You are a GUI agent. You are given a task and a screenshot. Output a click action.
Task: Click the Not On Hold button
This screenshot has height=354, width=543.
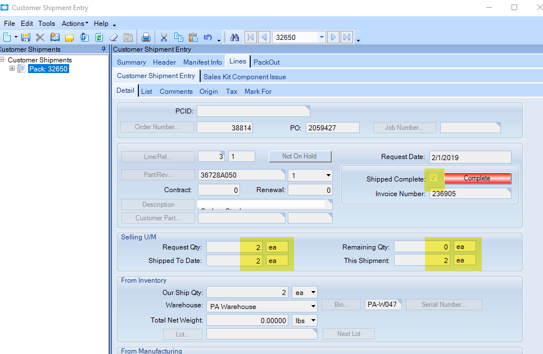(x=299, y=156)
